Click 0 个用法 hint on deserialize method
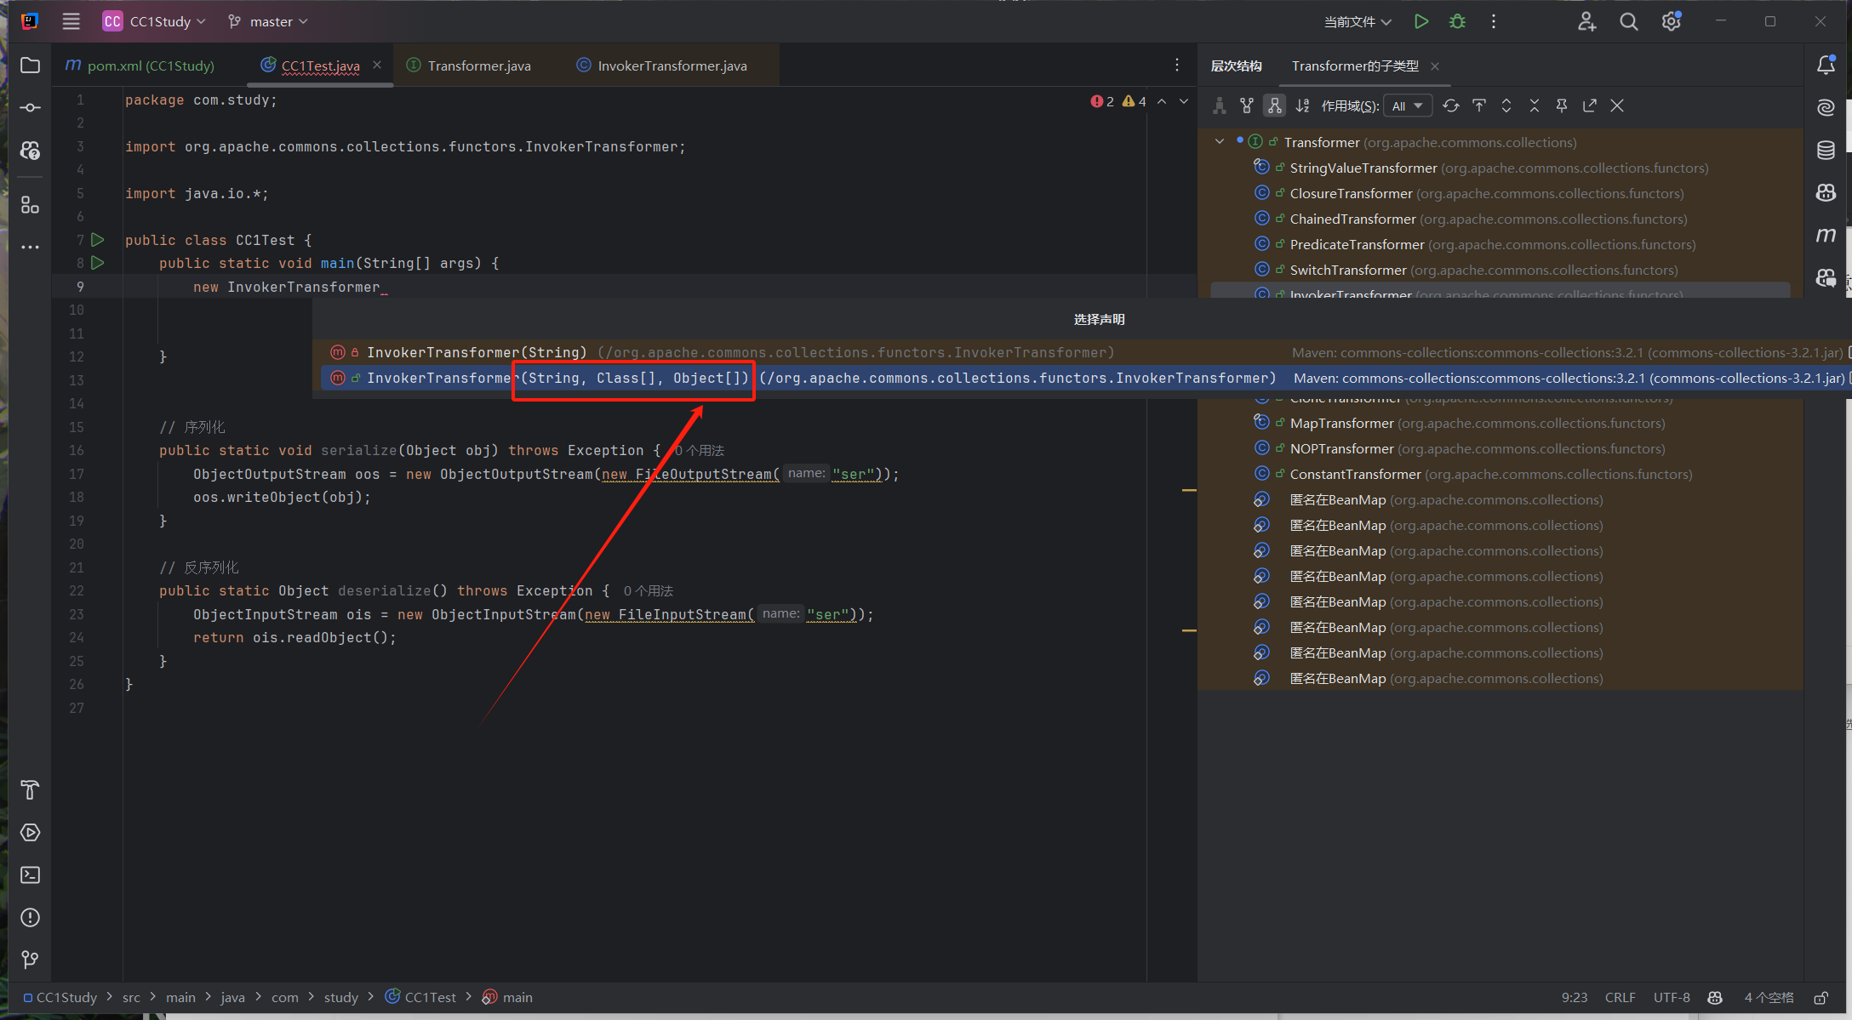This screenshot has height=1020, width=1852. point(648,590)
